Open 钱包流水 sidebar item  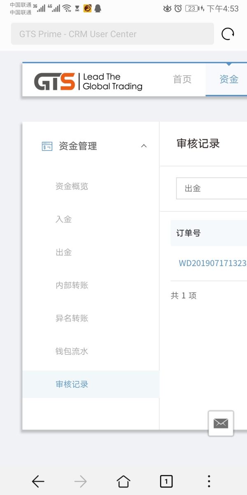(x=72, y=351)
